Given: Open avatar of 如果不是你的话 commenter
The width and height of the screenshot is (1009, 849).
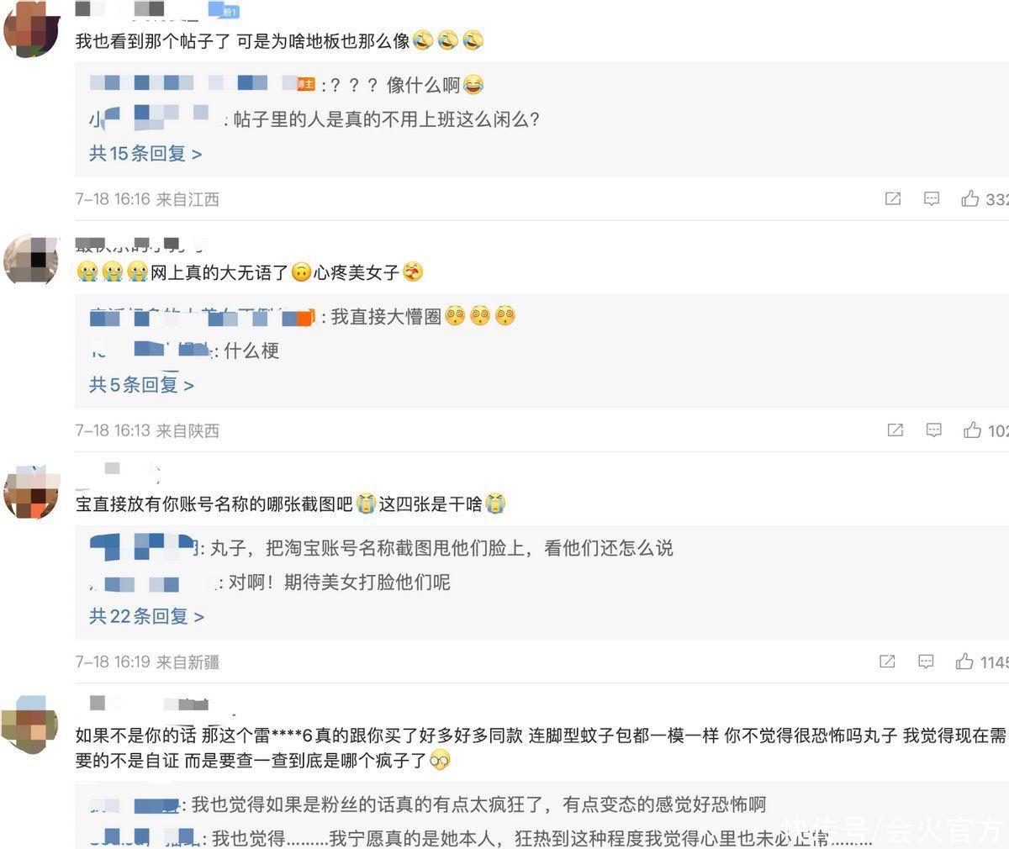Looking at the screenshot, I should pos(31,725).
